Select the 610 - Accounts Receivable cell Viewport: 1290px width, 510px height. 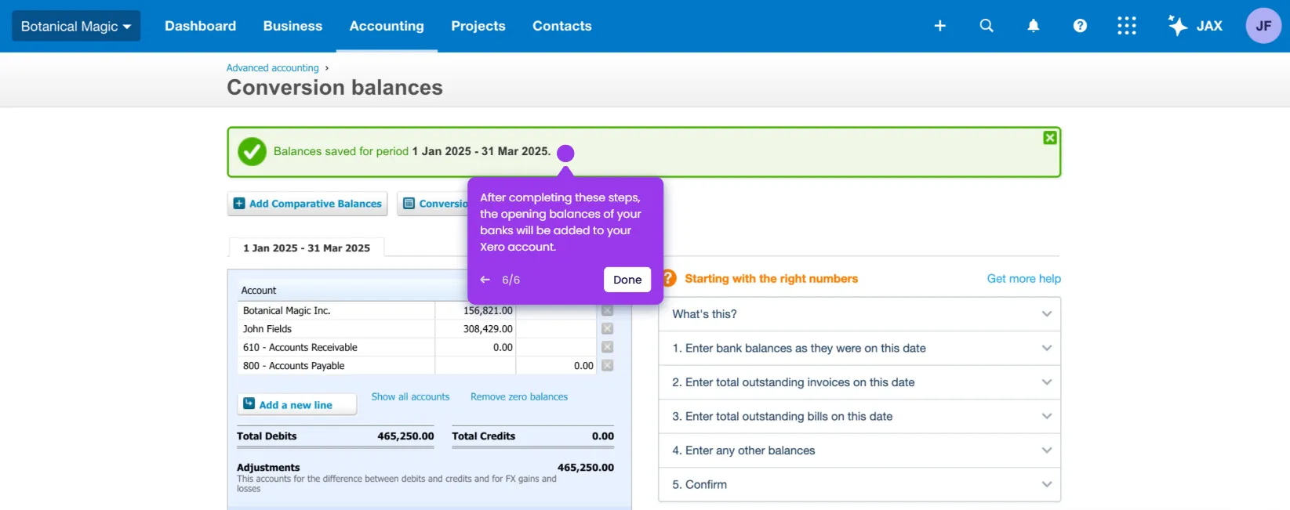pyautogui.click(x=336, y=347)
